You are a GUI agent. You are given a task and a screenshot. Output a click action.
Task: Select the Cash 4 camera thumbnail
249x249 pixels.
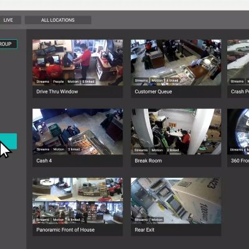[78, 131]
